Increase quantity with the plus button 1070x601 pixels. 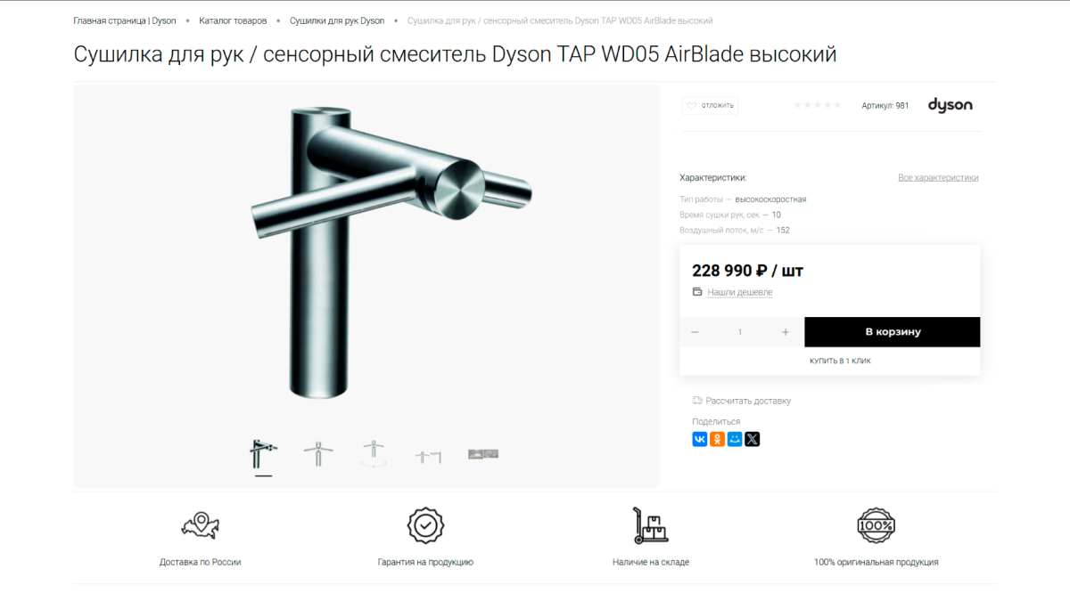click(786, 332)
